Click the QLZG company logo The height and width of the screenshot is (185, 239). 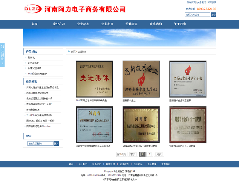click(33, 9)
